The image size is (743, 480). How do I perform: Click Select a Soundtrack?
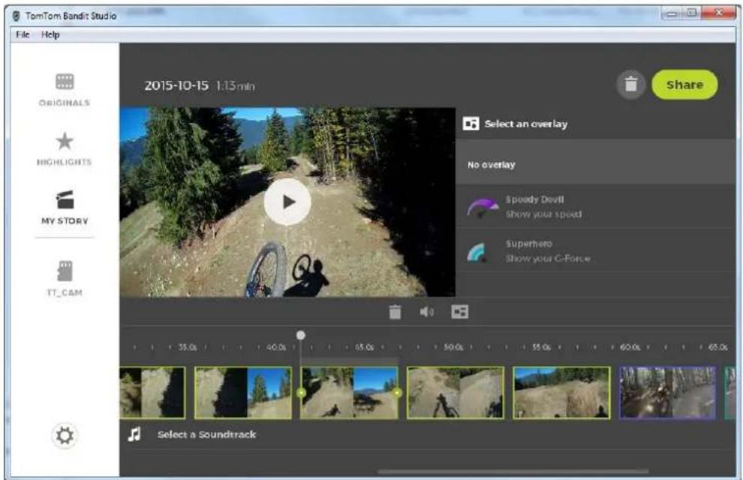(206, 434)
